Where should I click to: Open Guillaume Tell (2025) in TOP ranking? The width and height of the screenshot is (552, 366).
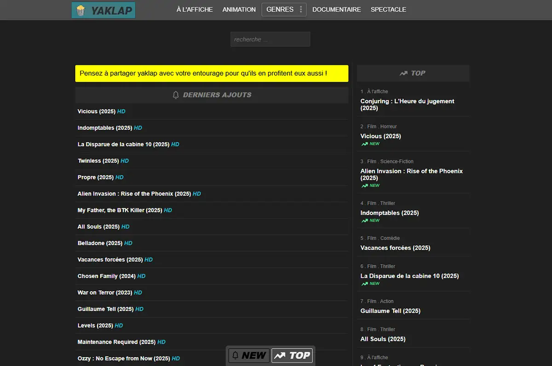[x=390, y=311]
